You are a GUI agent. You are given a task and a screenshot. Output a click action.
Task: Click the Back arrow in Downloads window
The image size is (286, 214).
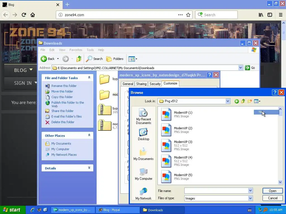pyautogui.click(x=44, y=59)
